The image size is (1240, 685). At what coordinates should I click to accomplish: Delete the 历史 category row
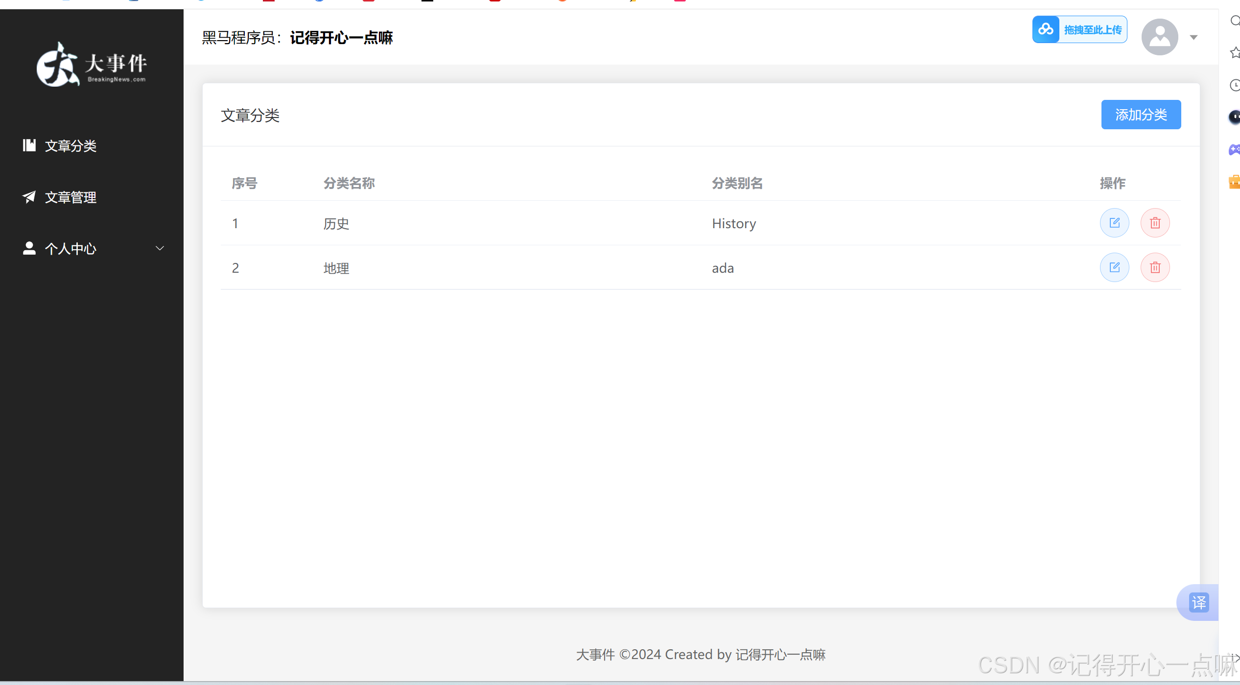click(x=1155, y=223)
